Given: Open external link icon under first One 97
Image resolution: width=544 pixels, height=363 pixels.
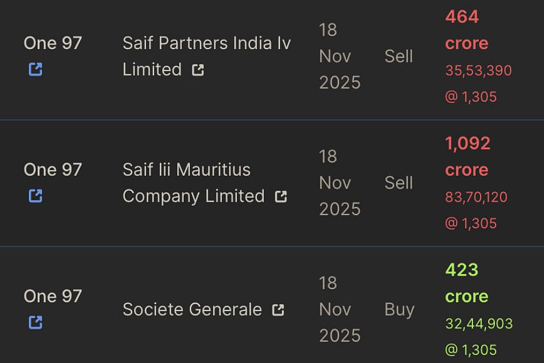Looking at the screenshot, I should tap(35, 70).
